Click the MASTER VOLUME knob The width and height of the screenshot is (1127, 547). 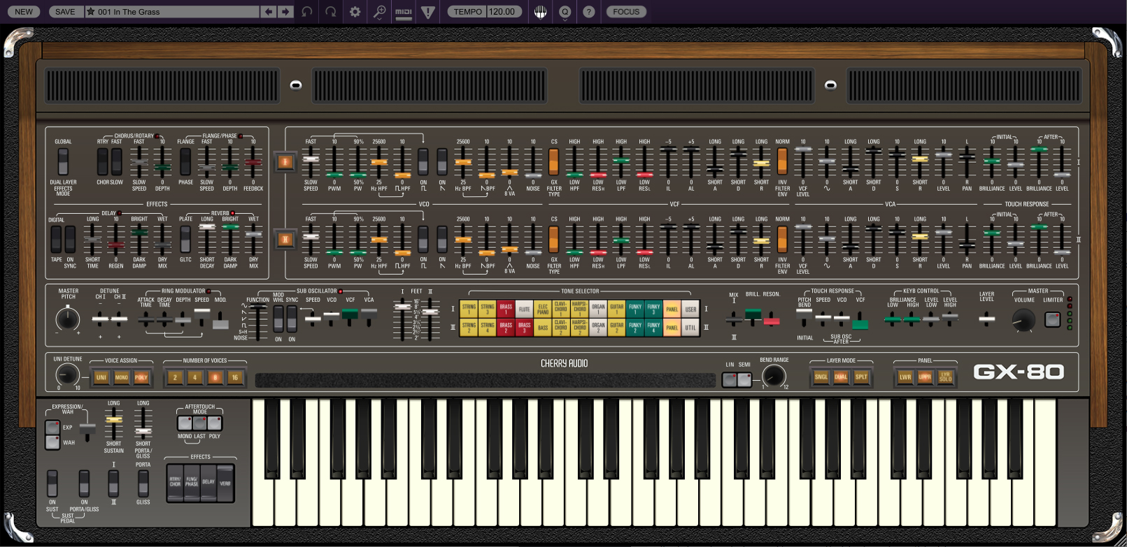click(x=1023, y=320)
